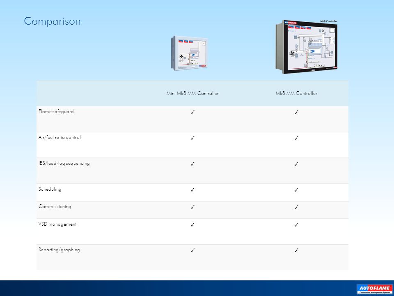Click Flame safeguard checkmark under Mini Mk8
The height and width of the screenshot is (296, 394).
tap(192, 112)
